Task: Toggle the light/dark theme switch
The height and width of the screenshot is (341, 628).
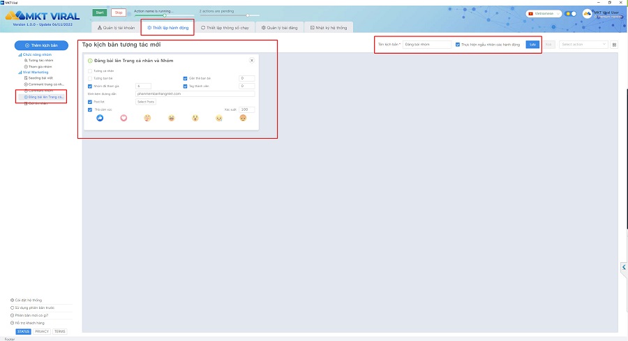Action: [x=570, y=14]
